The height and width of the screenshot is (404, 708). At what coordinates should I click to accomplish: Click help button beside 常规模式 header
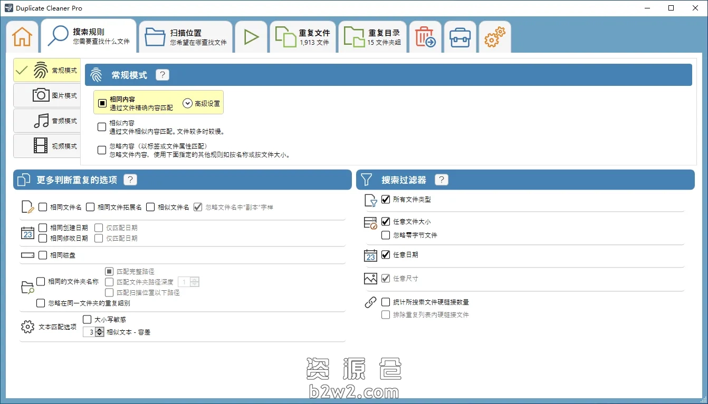pyautogui.click(x=162, y=75)
